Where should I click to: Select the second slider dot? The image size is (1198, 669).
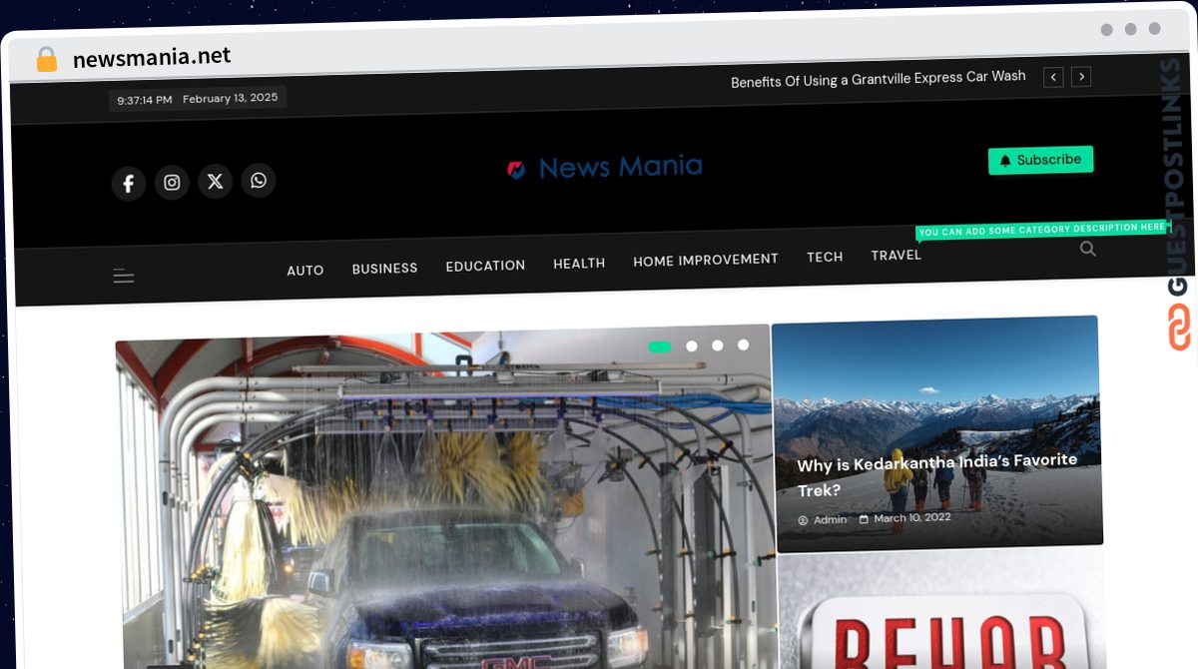click(x=692, y=346)
